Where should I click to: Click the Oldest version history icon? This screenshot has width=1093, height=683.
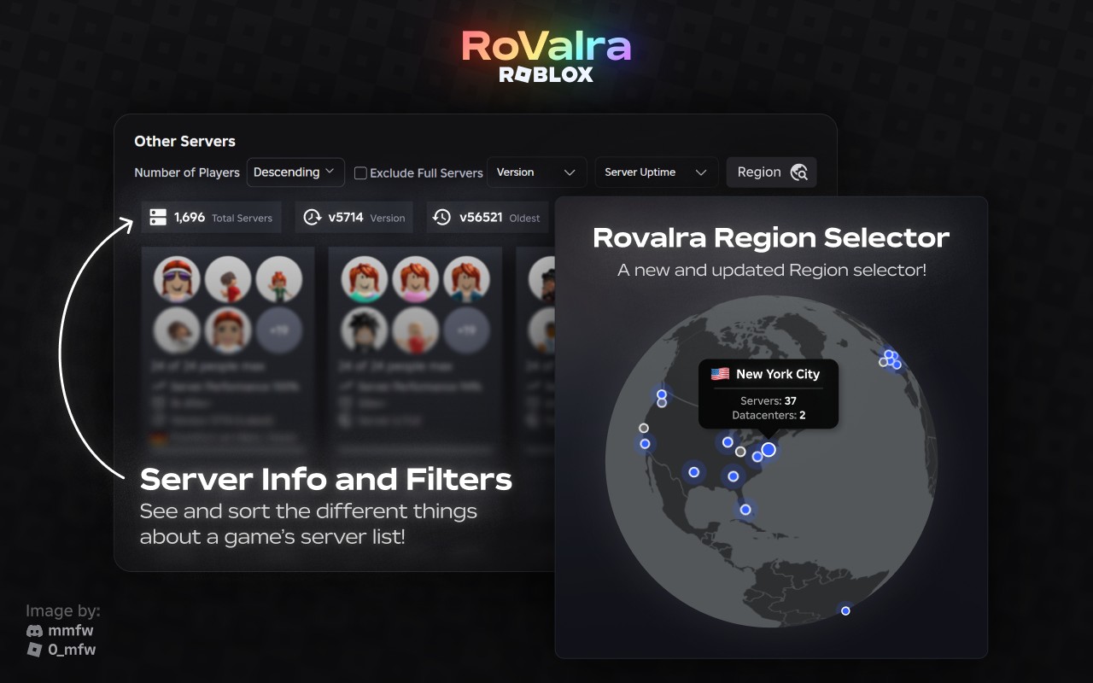coord(441,217)
